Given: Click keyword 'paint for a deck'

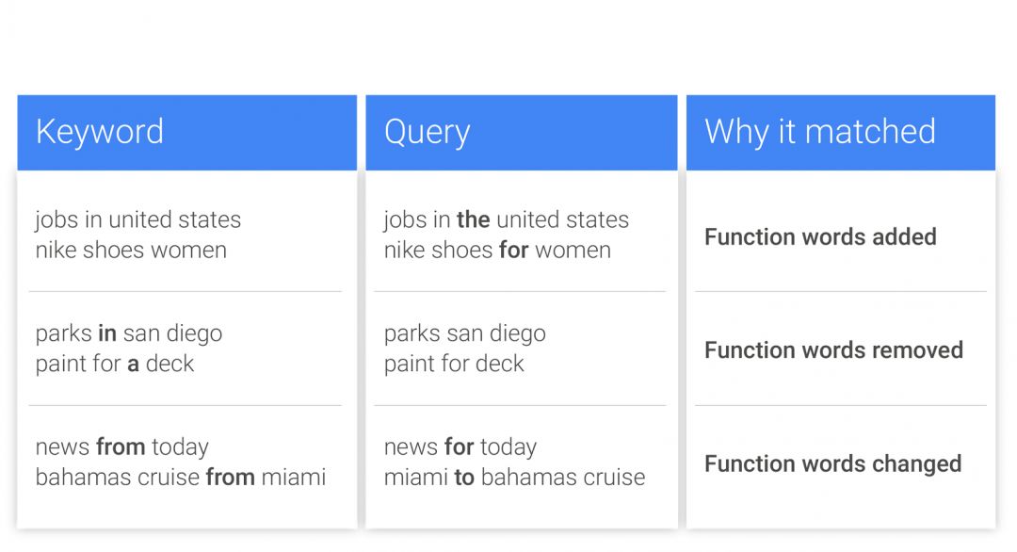Looking at the screenshot, I should coord(115,364).
